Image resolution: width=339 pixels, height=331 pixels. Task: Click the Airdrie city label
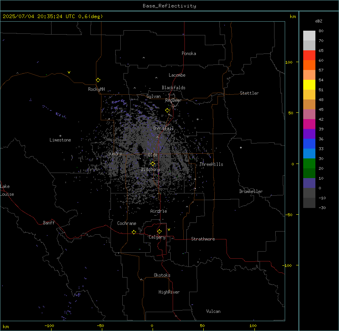[x=159, y=211]
